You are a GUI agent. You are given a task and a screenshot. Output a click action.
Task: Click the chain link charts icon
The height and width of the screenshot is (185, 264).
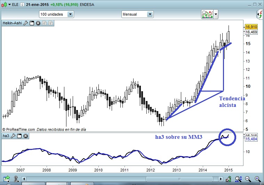tap(16, 179)
